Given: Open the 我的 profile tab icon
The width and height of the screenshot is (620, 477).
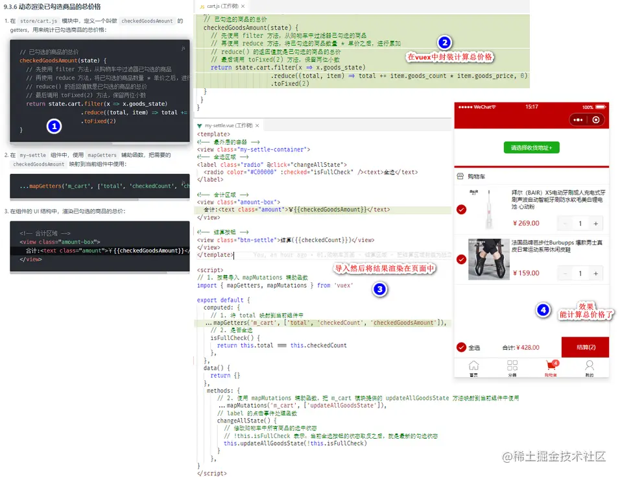Looking at the screenshot, I should 589,365.
